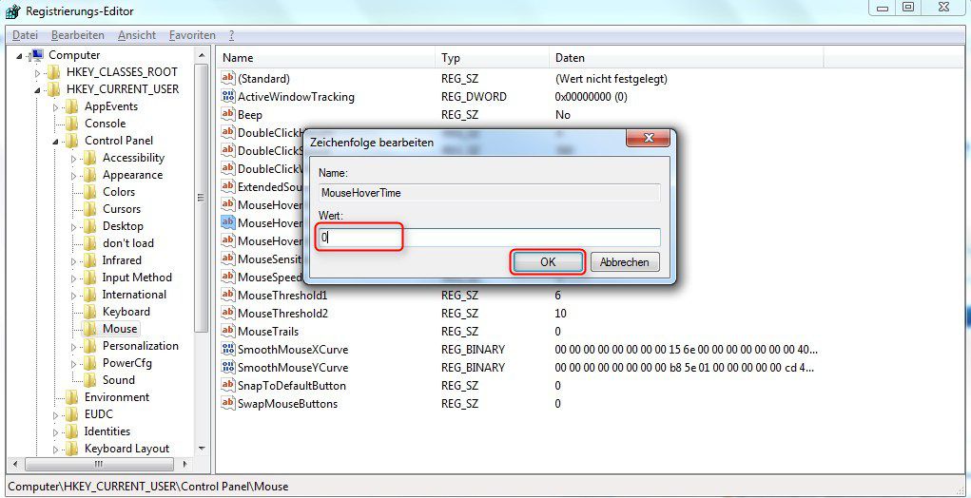Expand the Identities key
Viewport: 971px width, 498px height.
(x=56, y=431)
